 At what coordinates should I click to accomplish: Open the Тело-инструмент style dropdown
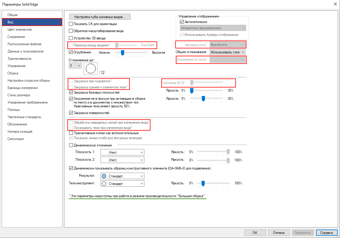(x=122, y=183)
